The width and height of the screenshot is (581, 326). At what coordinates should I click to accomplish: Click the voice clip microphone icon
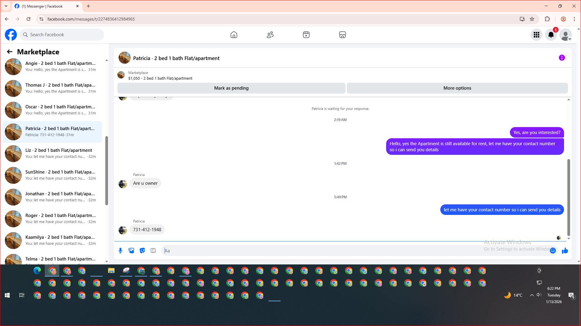(120, 251)
